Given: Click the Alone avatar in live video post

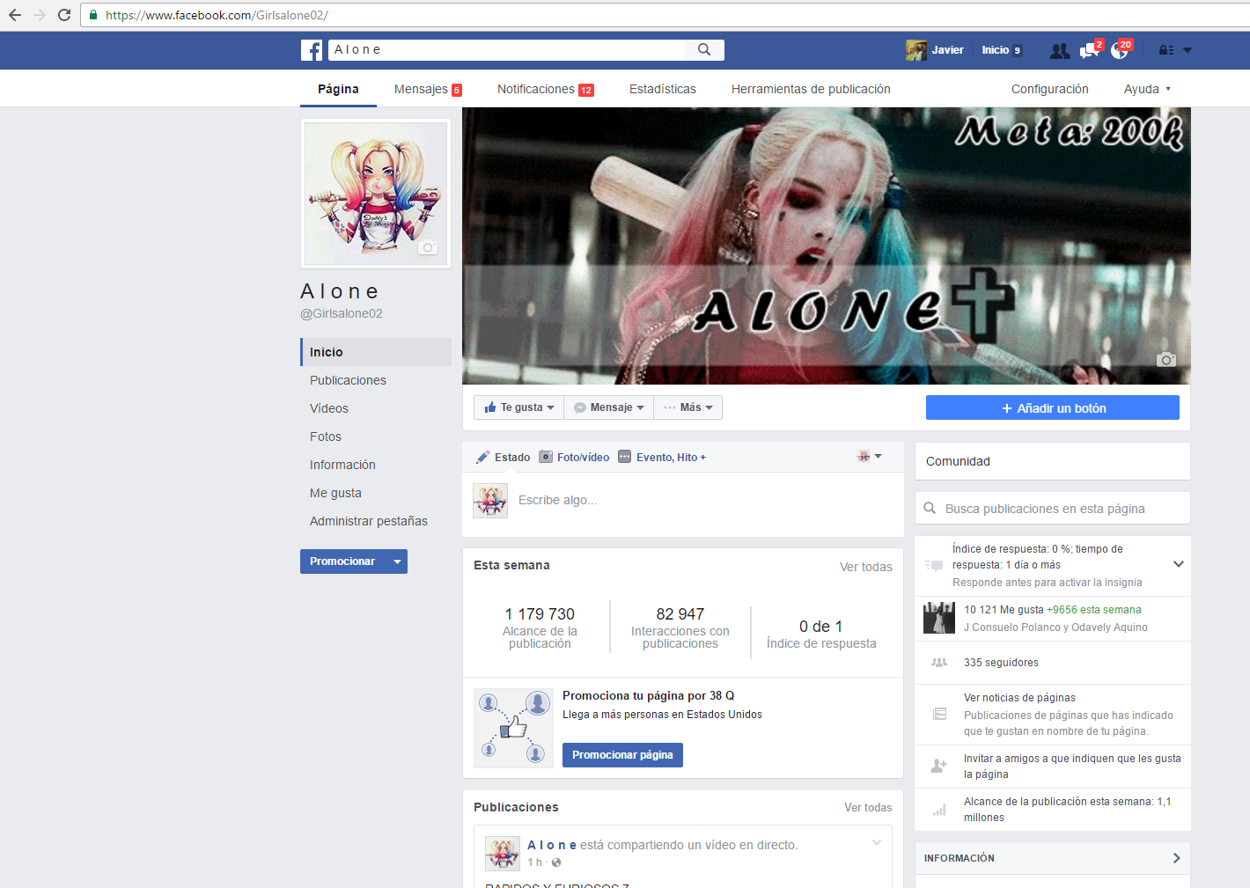Looking at the screenshot, I should 503,854.
